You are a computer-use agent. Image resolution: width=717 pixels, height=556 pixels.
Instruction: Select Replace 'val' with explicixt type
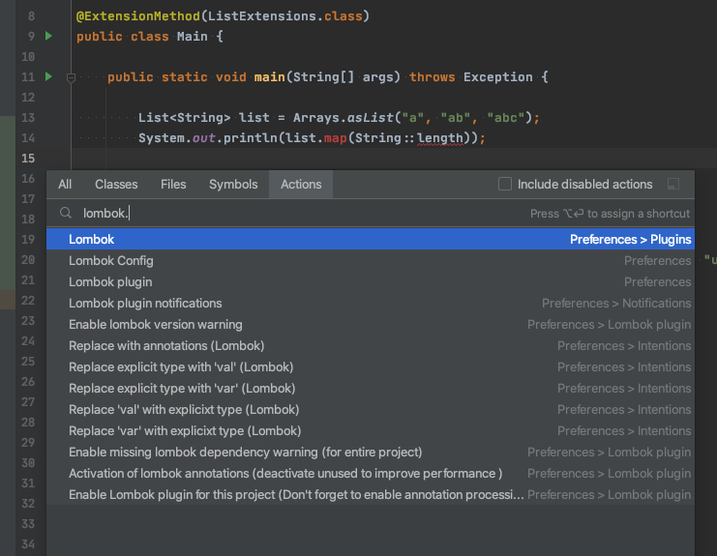[x=371, y=409]
